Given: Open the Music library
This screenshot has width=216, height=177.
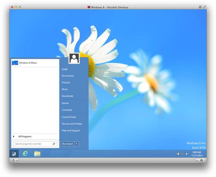Looking at the screenshot, I should 65,89.
